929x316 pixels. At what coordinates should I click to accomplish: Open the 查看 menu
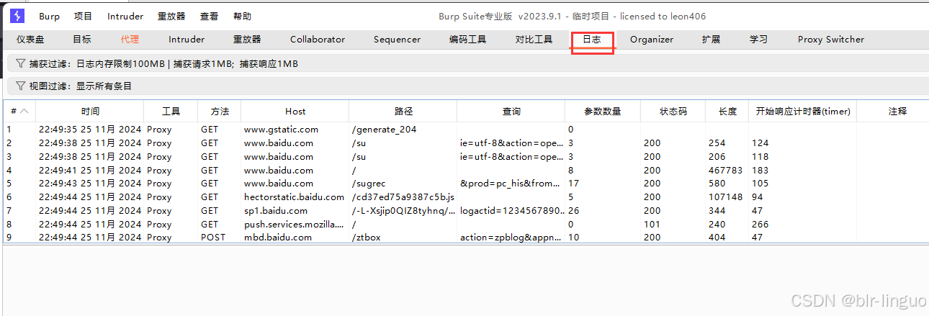tap(209, 17)
